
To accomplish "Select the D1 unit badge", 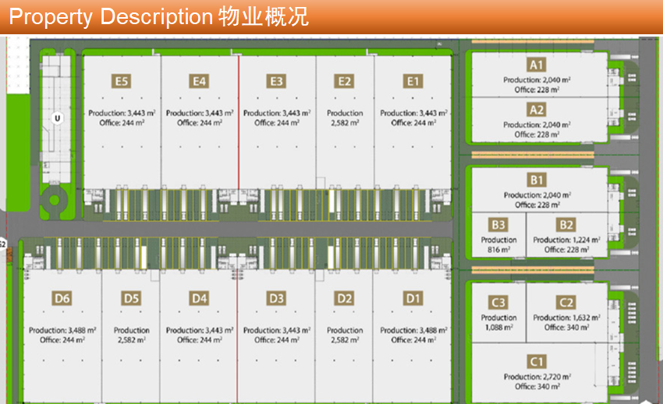I will 413,298.
